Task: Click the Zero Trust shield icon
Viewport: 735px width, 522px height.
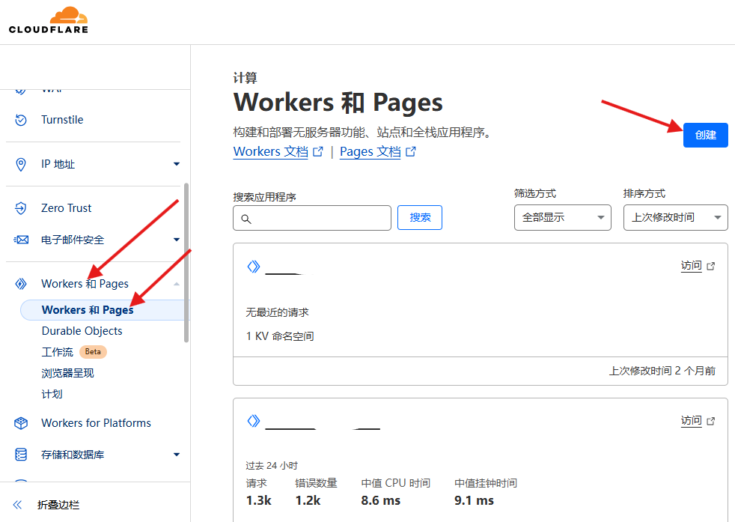Action: (x=21, y=208)
